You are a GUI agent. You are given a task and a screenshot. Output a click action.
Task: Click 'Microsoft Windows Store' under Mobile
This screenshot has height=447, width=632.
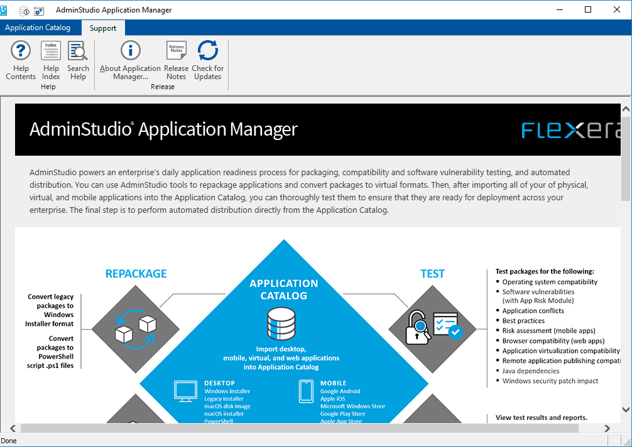[x=352, y=406]
